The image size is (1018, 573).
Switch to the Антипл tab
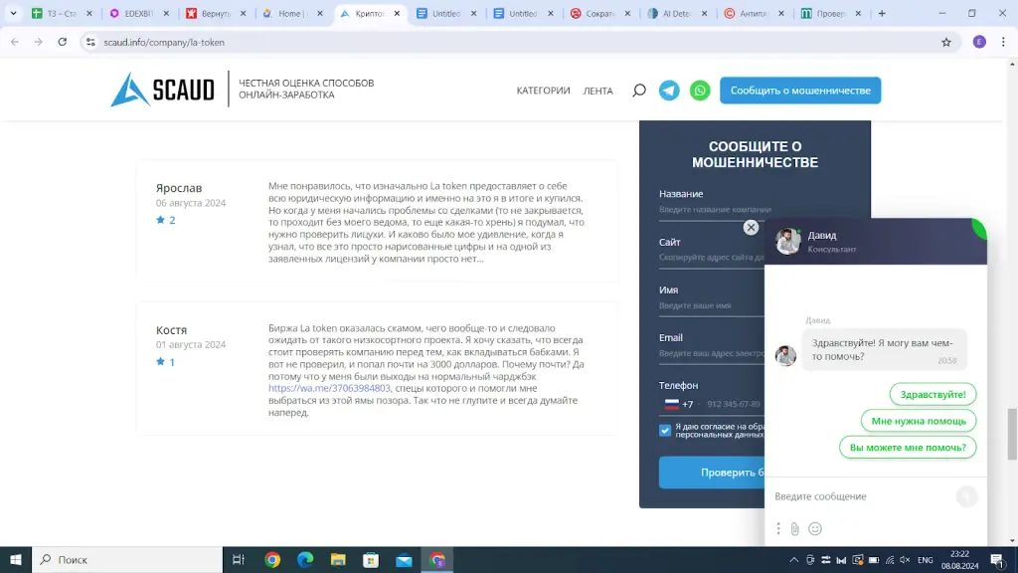point(754,13)
